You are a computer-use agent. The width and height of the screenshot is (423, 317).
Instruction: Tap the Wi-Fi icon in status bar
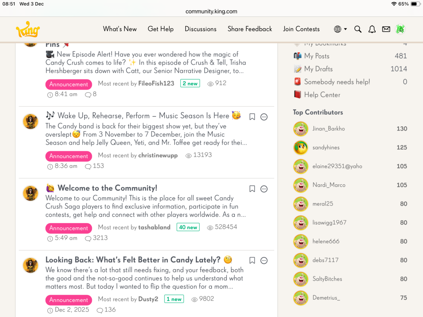(394, 4)
